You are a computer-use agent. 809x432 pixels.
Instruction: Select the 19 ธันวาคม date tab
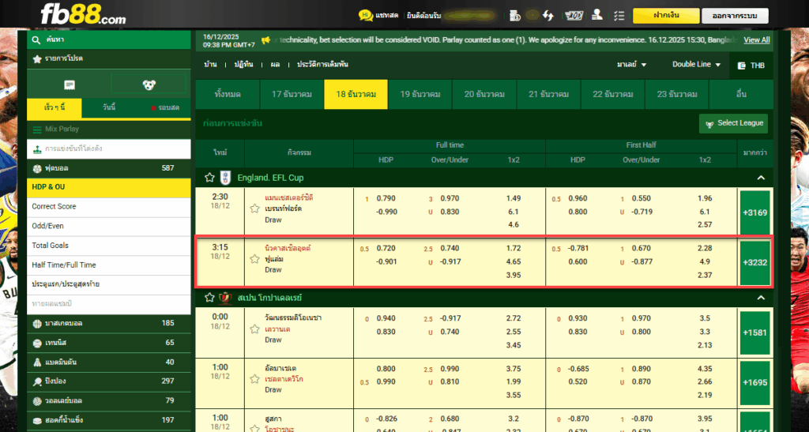420,94
